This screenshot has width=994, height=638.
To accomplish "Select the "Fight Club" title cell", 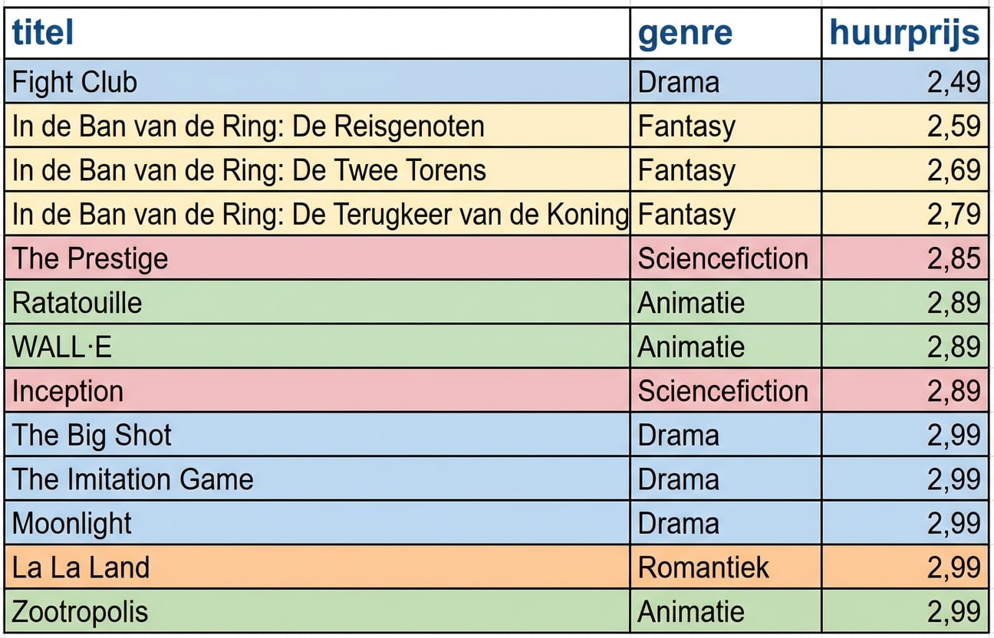I will tap(74, 82).
